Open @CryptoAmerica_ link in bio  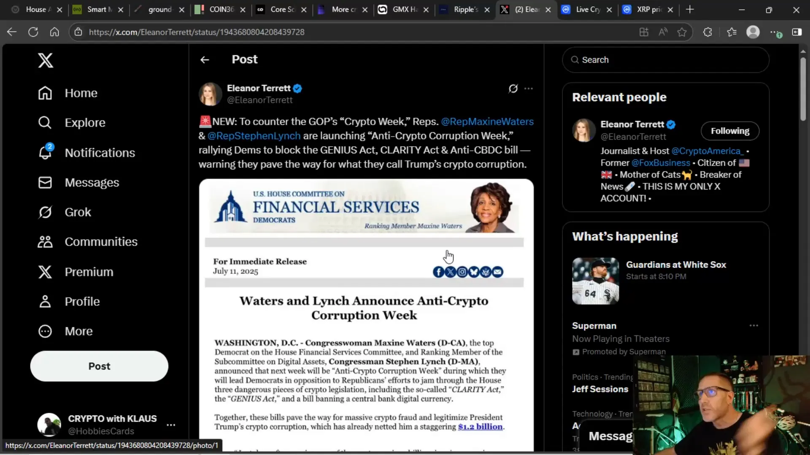click(707, 151)
